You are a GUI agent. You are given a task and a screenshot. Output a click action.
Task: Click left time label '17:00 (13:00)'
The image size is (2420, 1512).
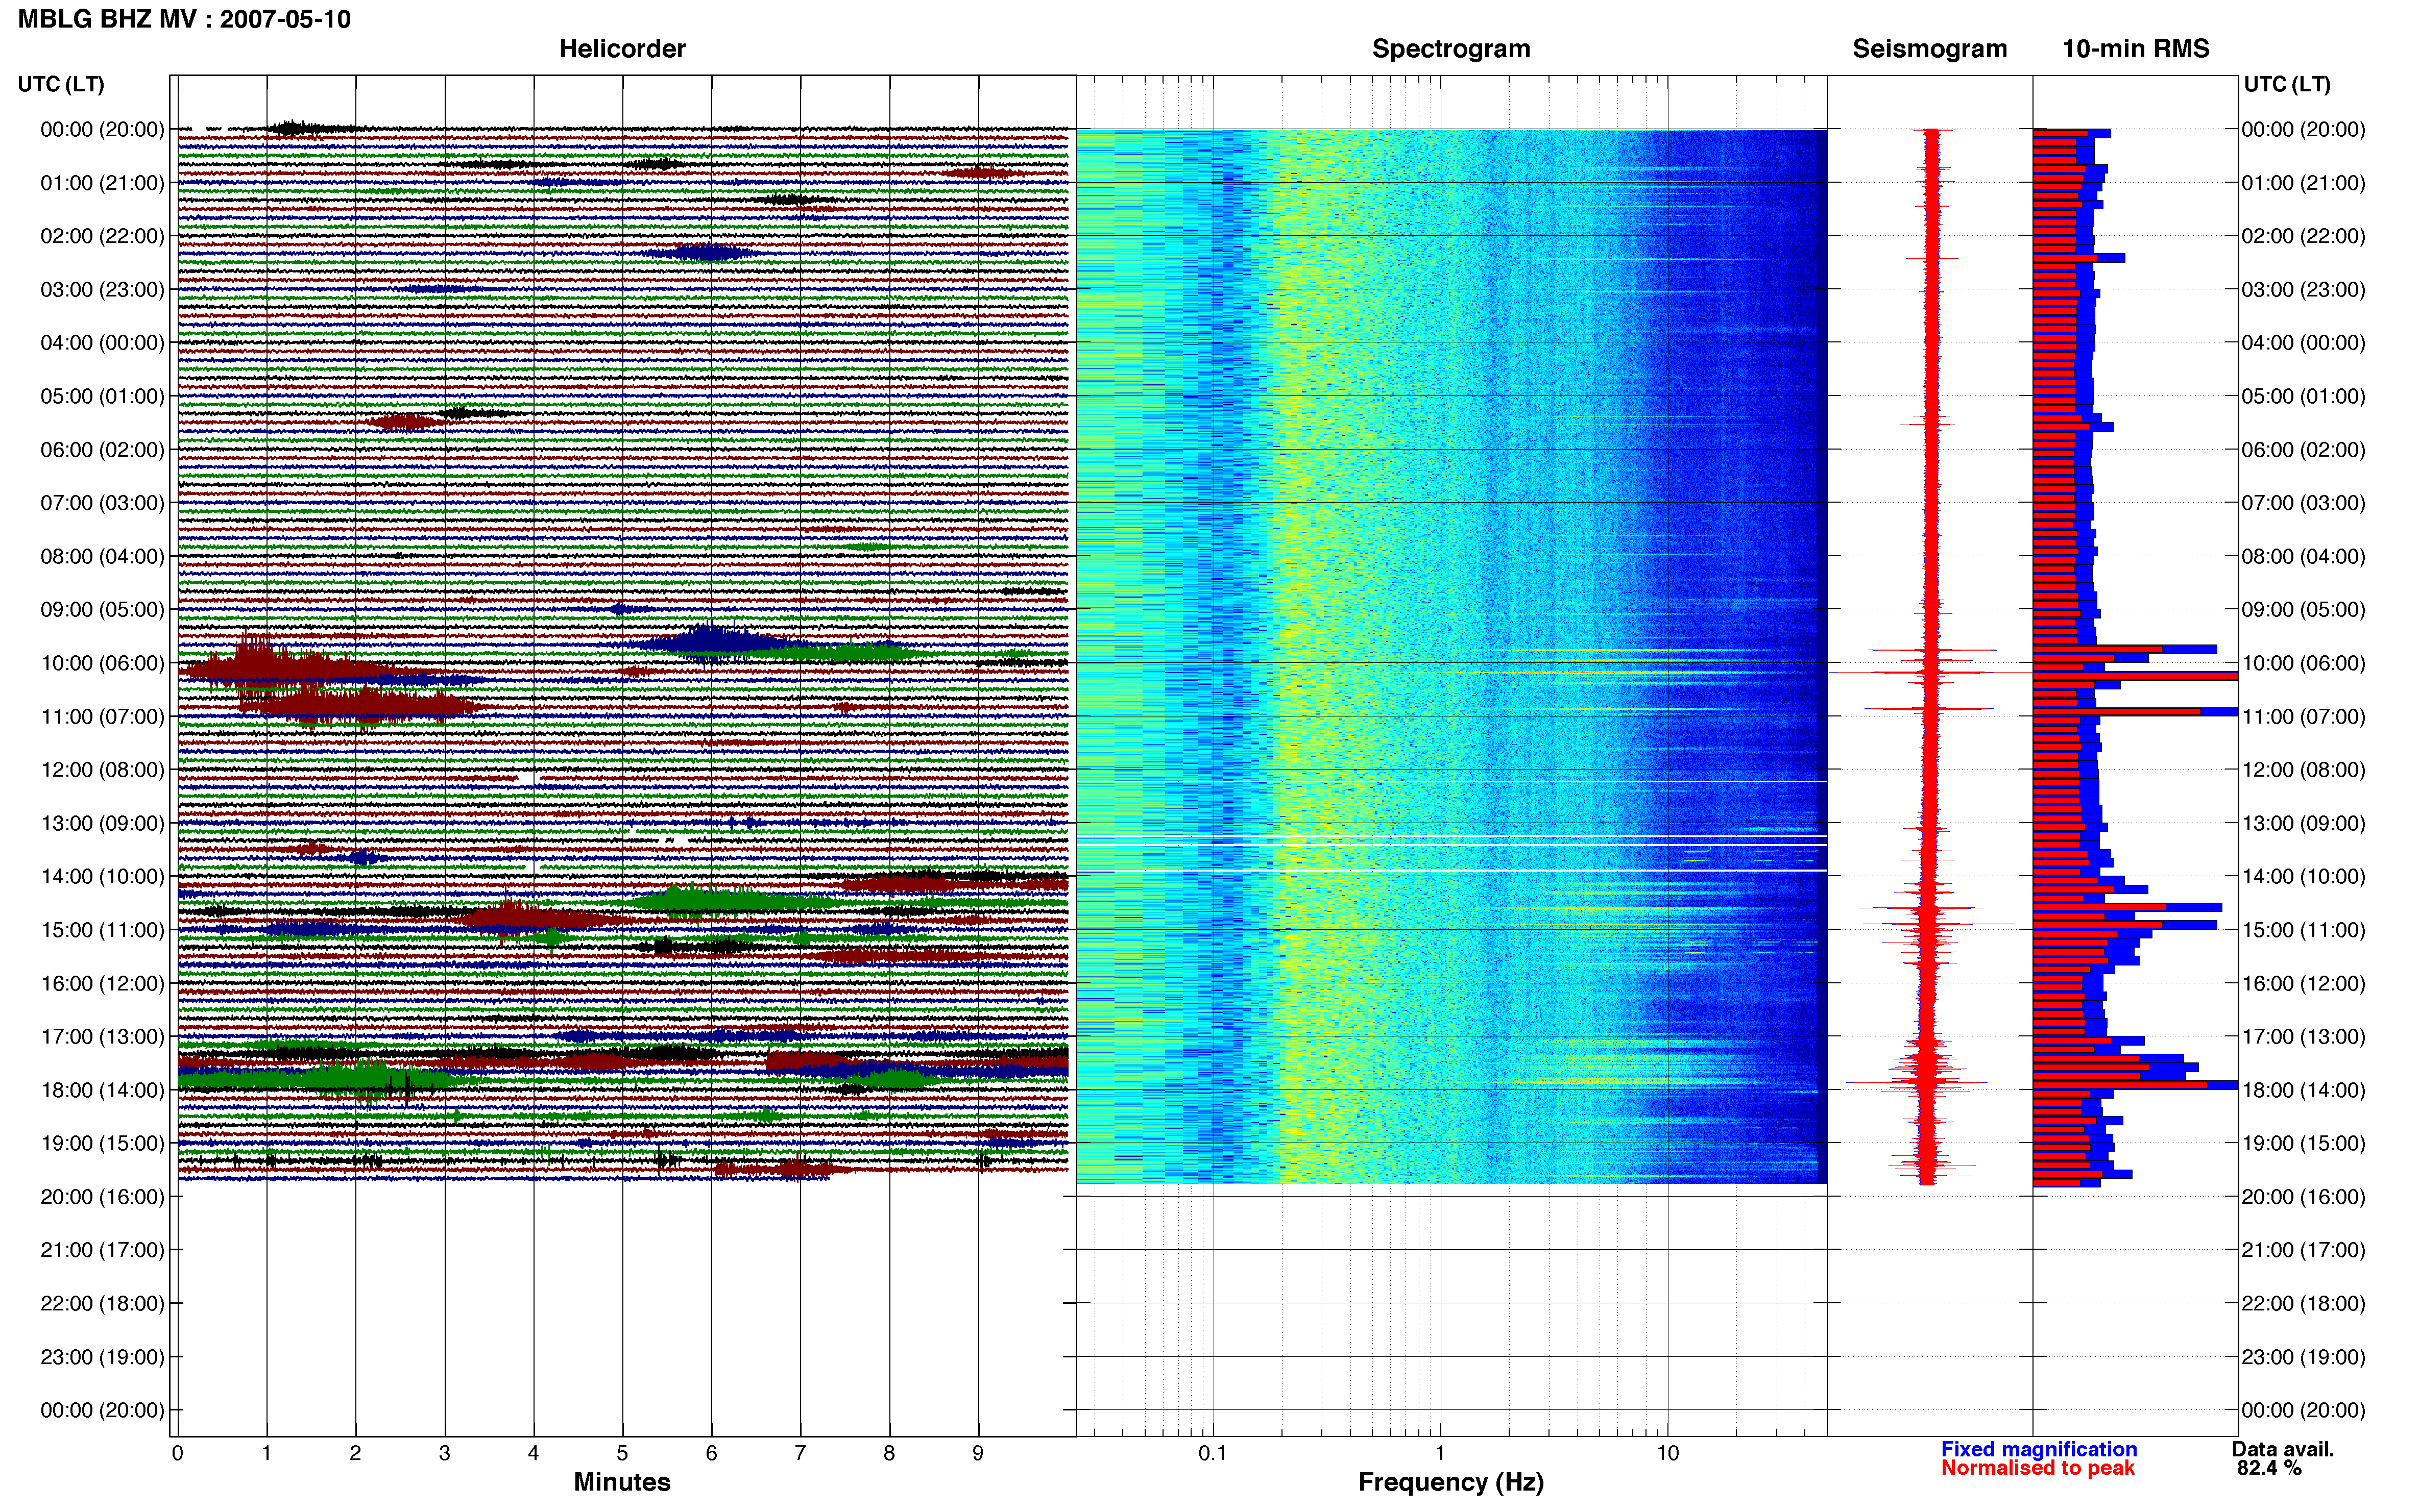tap(102, 1037)
